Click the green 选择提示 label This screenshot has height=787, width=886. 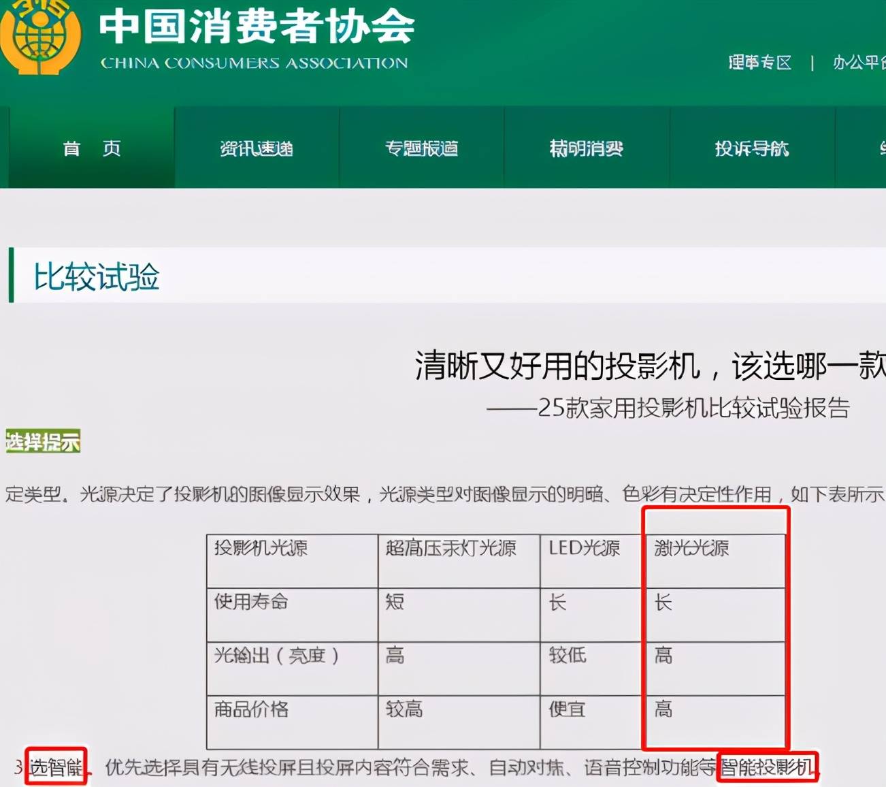43,442
